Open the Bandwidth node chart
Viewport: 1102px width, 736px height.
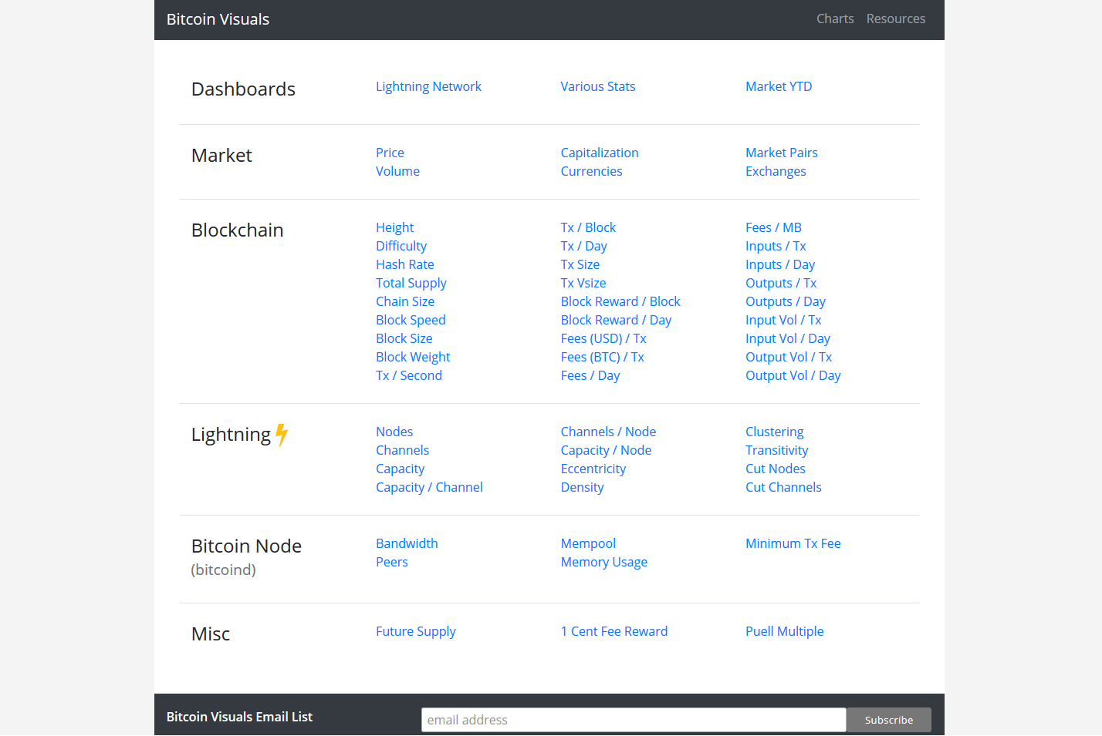coord(407,543)
